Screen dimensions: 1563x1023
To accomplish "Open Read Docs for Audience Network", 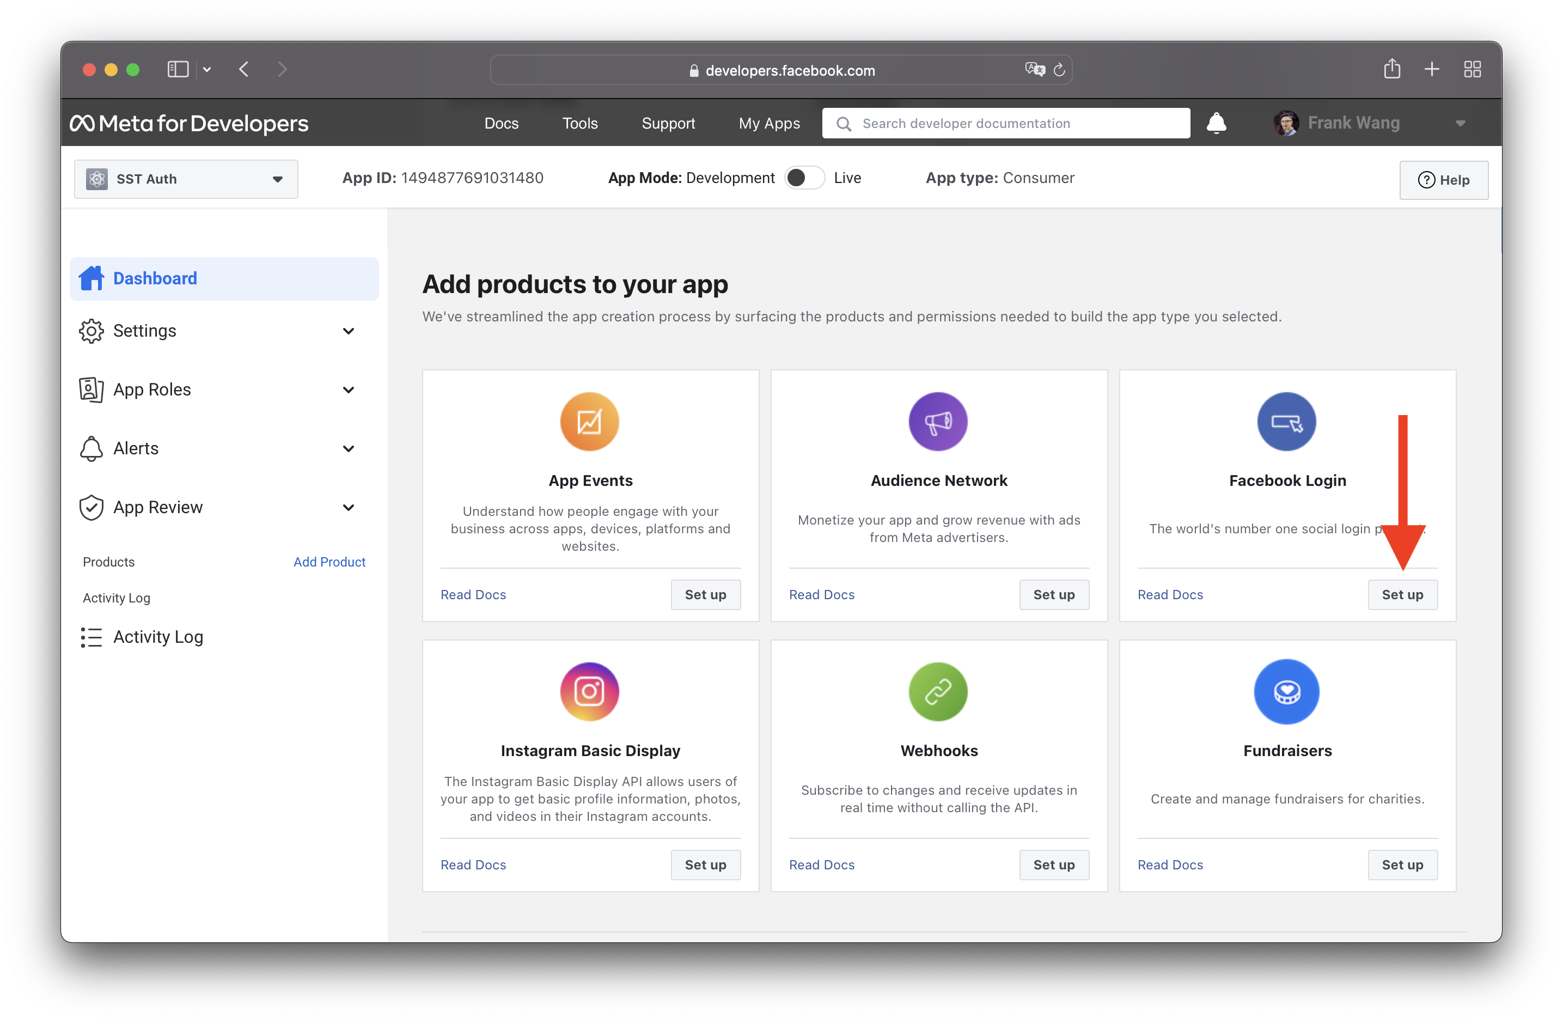I will point(822,594).
